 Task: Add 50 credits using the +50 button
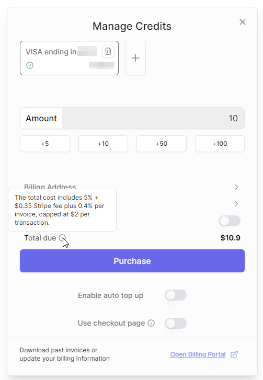click(x=162, y=144)
